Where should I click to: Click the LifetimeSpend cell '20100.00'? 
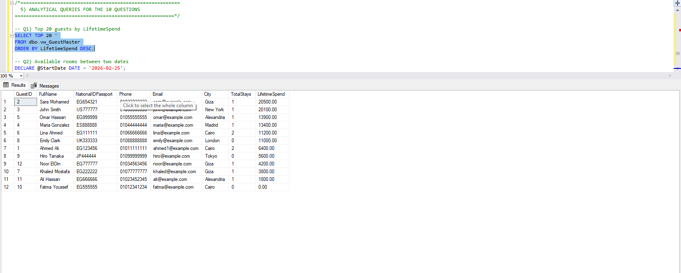(272, 110)
